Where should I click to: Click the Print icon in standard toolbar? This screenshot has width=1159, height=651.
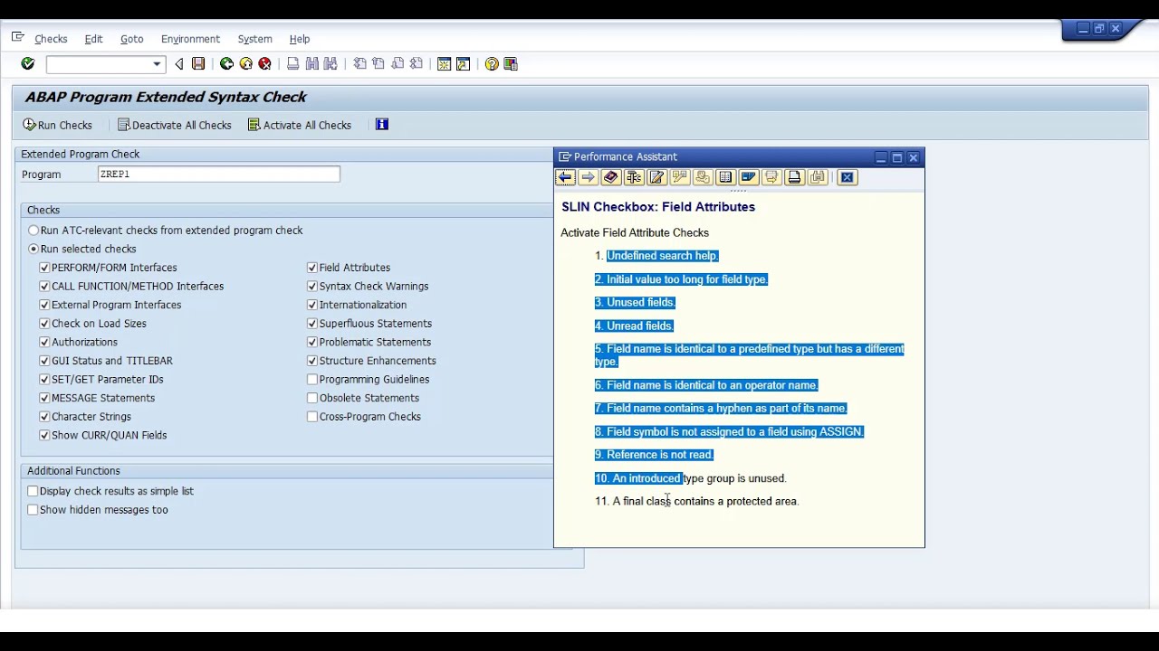tap(292, 64)
